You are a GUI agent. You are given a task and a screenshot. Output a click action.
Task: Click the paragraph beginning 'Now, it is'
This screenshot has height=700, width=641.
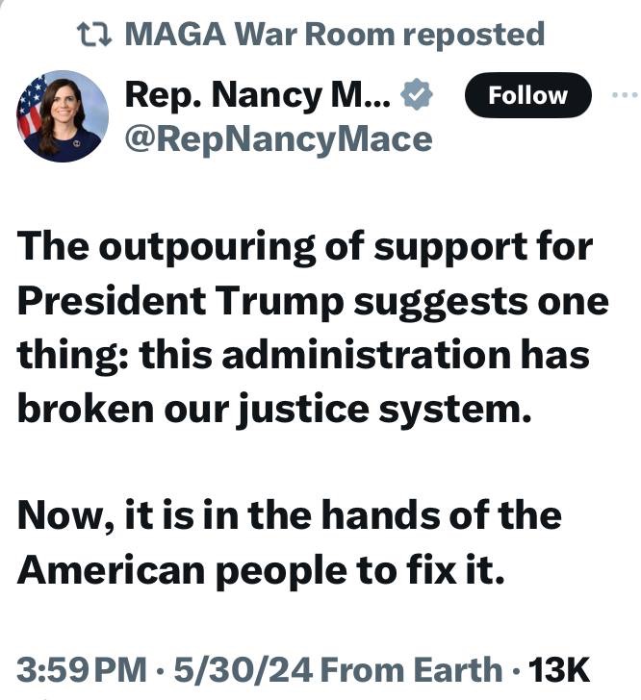pos(289,542)
